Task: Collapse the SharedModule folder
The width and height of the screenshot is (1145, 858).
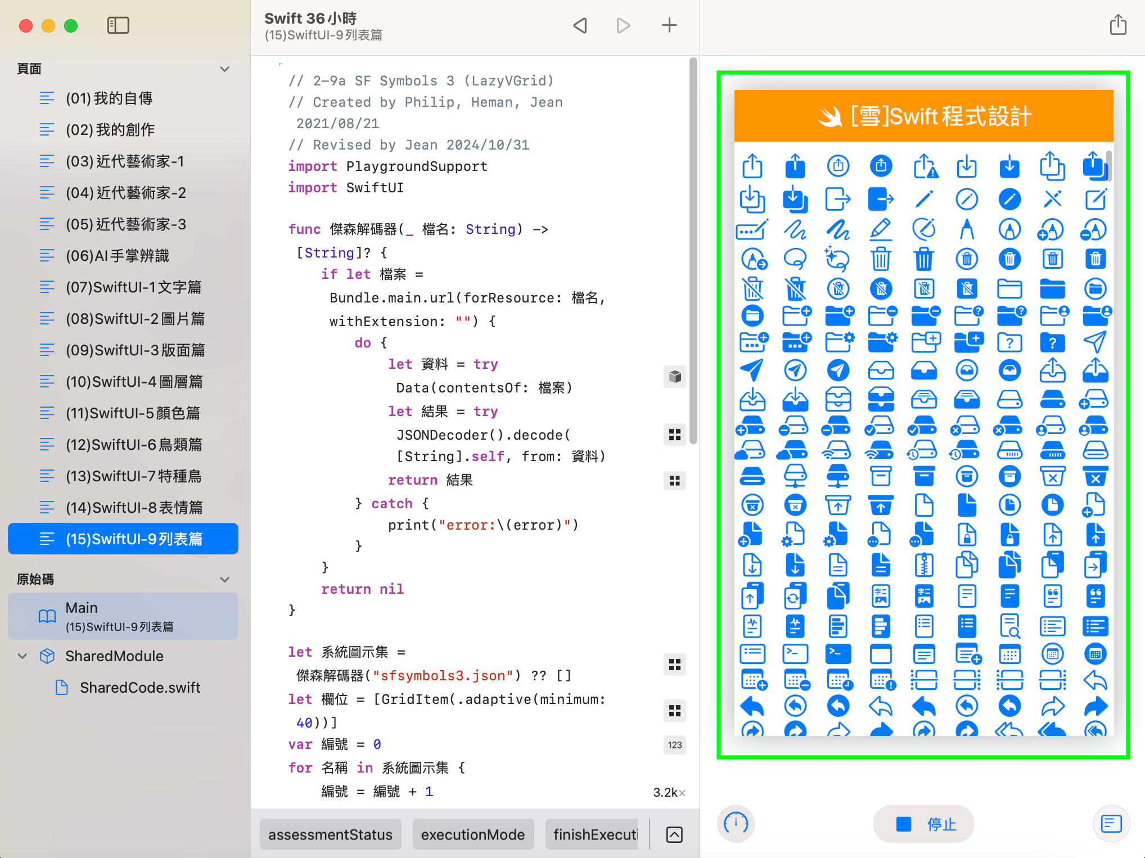Action: click(x=22, y=656)
